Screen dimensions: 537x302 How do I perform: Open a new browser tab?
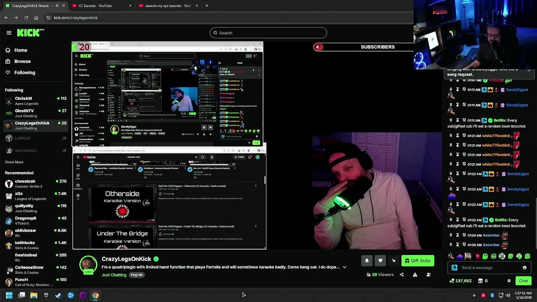207,6
